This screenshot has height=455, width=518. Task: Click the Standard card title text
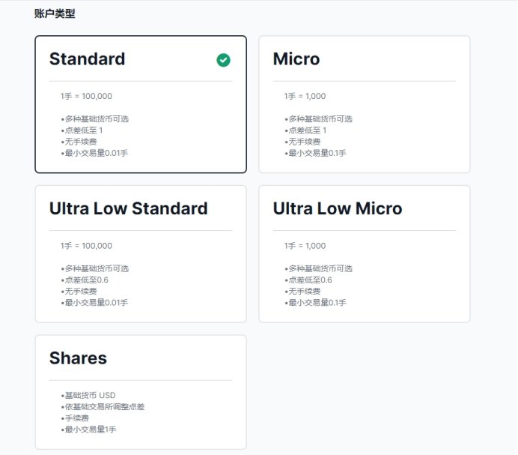click(87, 59)
